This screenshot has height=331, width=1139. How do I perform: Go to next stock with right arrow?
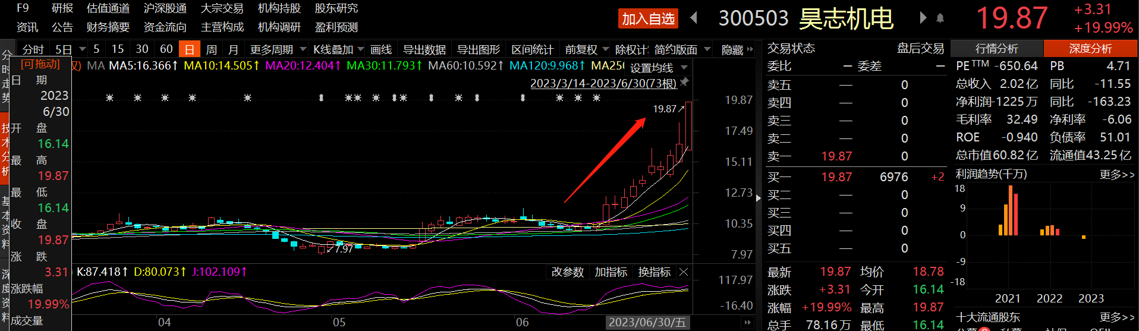[923, 18]
